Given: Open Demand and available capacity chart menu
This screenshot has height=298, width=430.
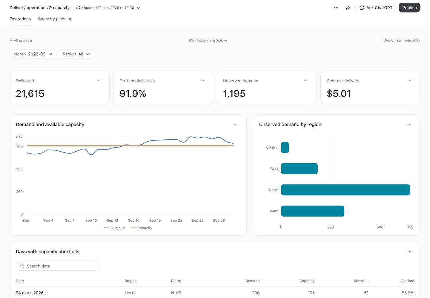Looking at the screenshot, I should click(x=236, y=124).
